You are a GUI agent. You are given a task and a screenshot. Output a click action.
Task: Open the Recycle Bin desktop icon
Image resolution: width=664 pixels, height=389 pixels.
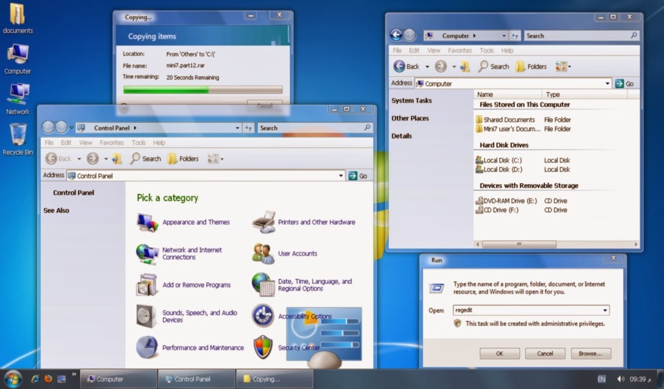pyautogui.click(x=18, y=139)
